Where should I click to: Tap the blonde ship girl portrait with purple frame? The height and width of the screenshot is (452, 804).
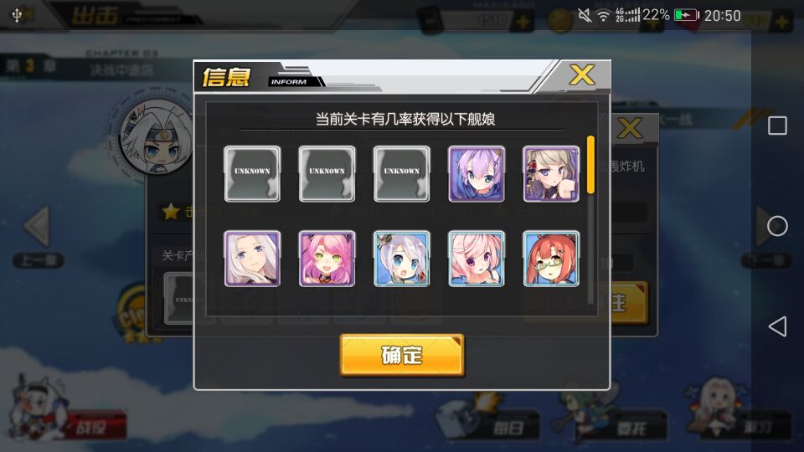tap(551, 174)
